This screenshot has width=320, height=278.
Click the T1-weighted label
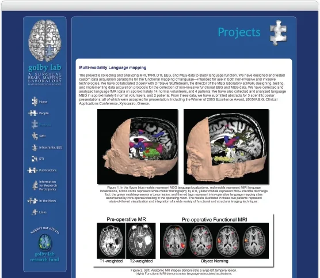pos(111,261)
